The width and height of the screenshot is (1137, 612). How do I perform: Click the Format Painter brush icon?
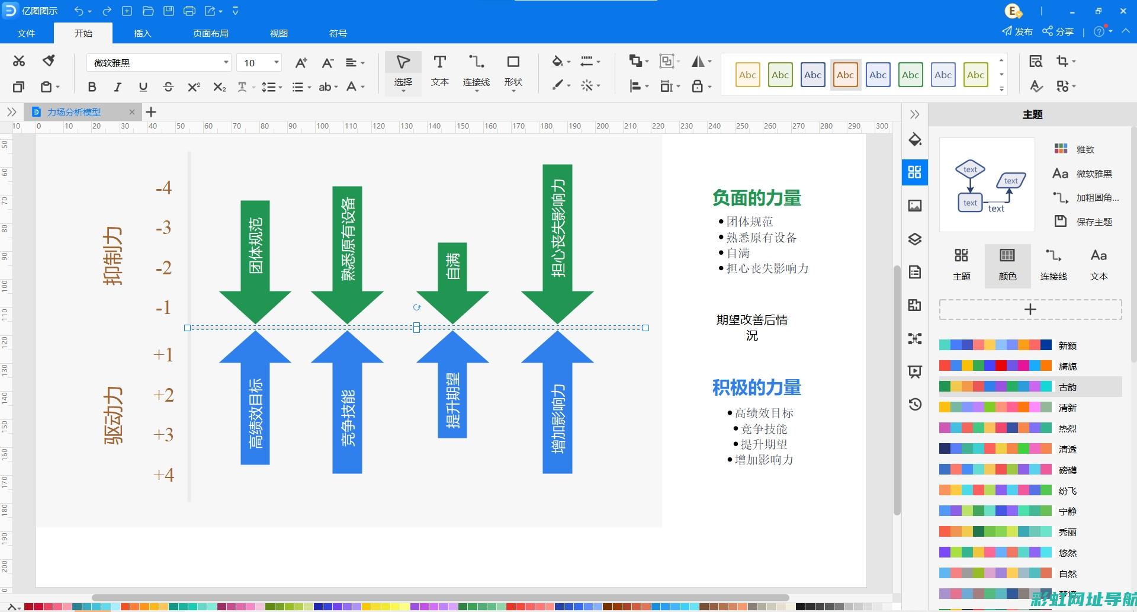coord(49,61)
